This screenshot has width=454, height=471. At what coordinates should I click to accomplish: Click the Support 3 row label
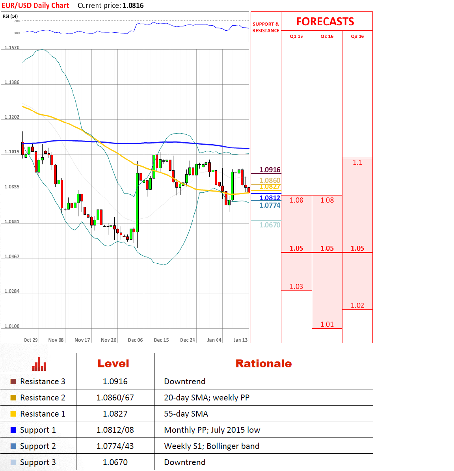coord(38,463)
